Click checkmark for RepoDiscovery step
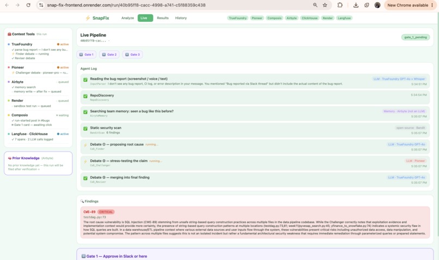The height and width of the screenshot is (260, 439). (86, 96)
